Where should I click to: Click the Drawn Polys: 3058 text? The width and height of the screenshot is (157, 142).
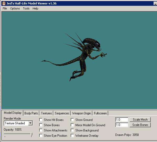click(x=127, y=135)
